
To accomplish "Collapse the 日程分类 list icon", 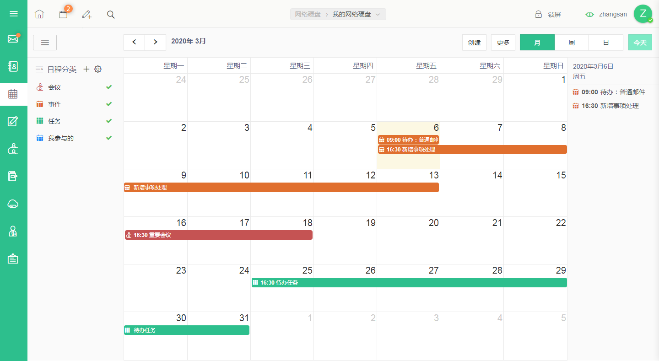I will pyautogui.click(x=39, y=69).
